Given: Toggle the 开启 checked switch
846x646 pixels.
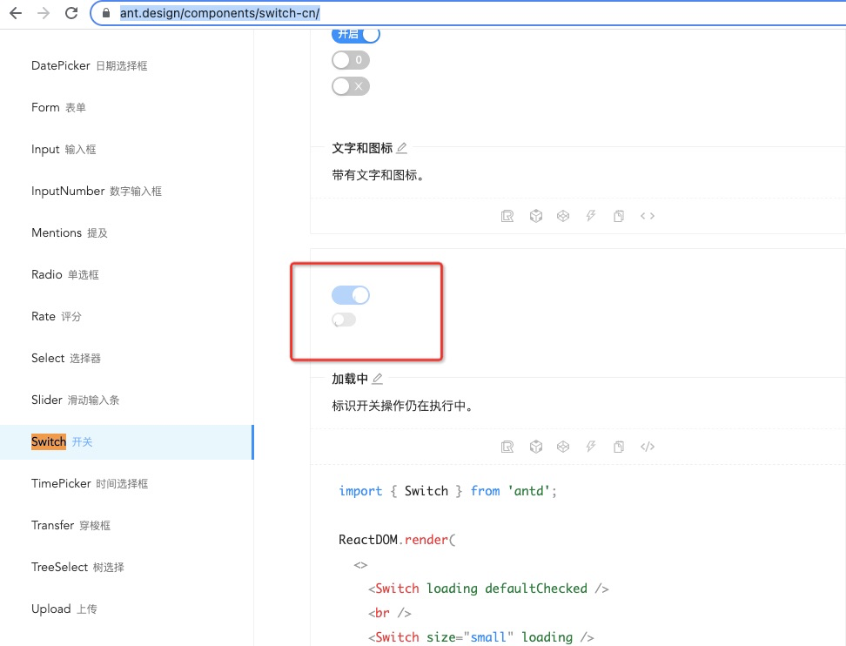Looking at the screenshot, I should coord(356,35).
